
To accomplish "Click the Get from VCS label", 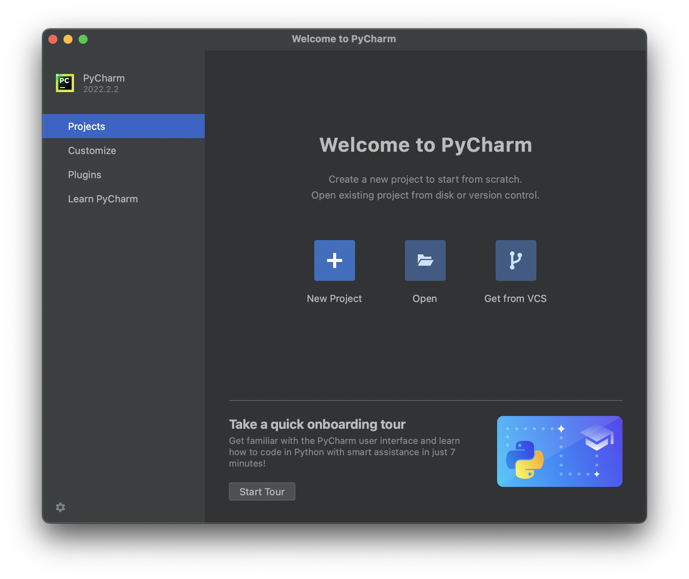I will (515, 299).
